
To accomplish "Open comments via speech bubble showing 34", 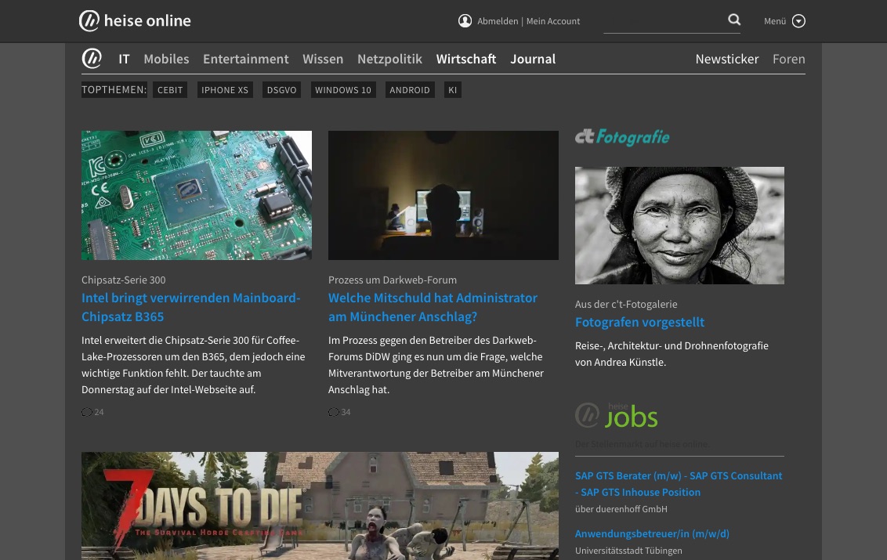I will tap(334, 412).
